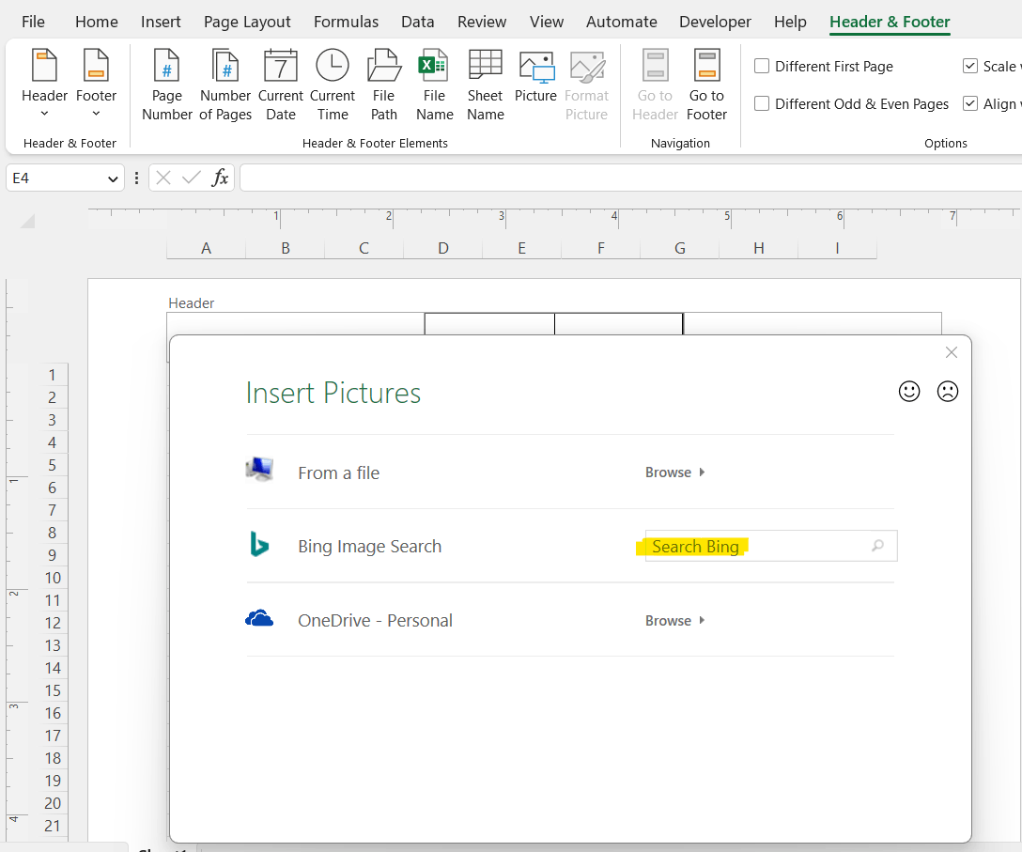Screen dimensions: 1022x852
Task: Browse for picture from a file
Action: 674,472
